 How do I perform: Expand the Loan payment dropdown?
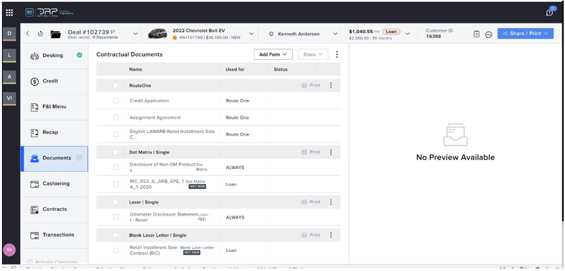click(408, 34)
